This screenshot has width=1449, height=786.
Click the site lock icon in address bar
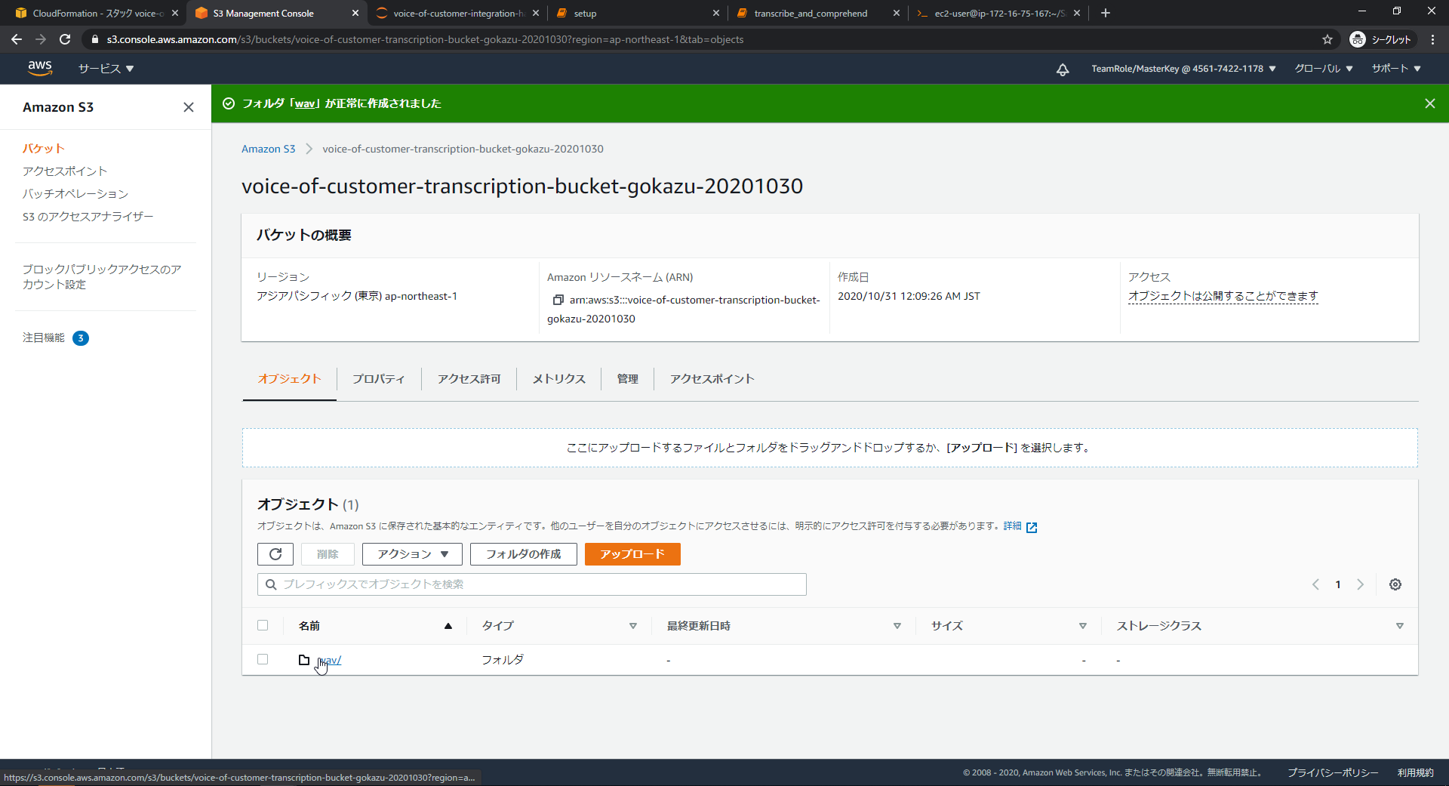(94, 39)
